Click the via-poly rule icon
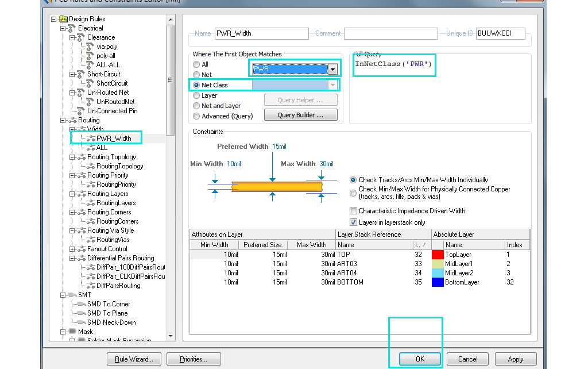This screenshot has width=588, height=369. (x=90, y=47)
